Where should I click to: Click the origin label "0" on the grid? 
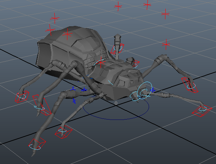pos(116,103)
